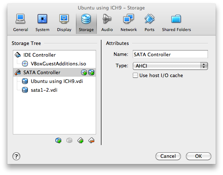
Task: Open the General settings section
Action: (21, 23)
